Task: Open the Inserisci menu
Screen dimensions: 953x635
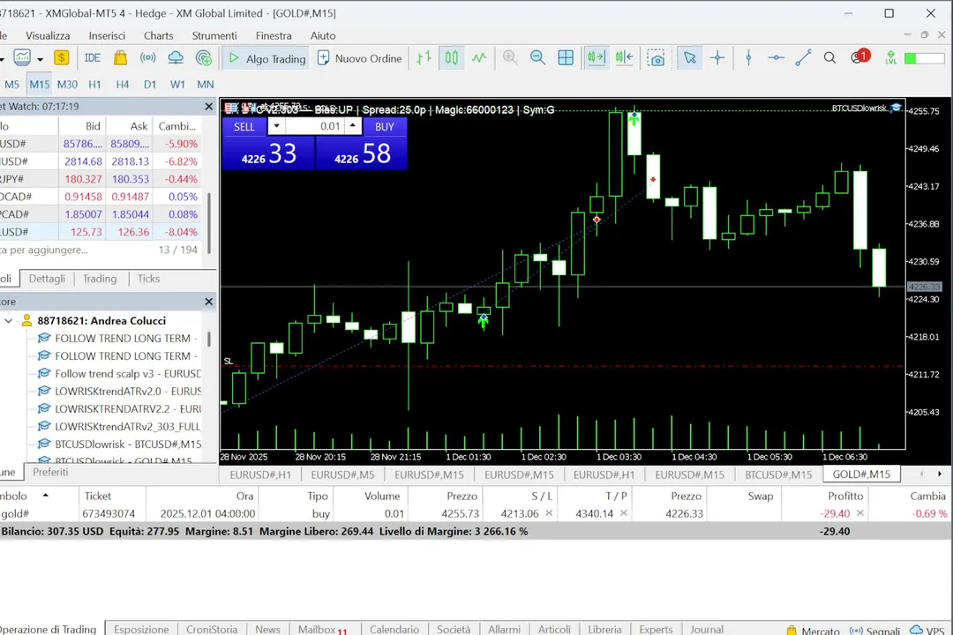Action: 107,36
